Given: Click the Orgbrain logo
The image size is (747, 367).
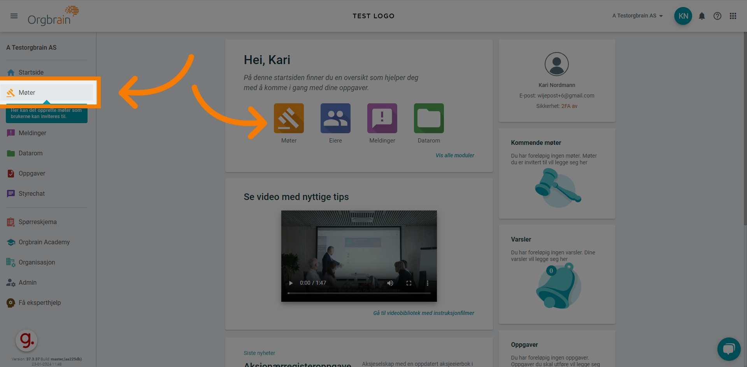Looking at the screenshot, I should click(x=53, y=16).
